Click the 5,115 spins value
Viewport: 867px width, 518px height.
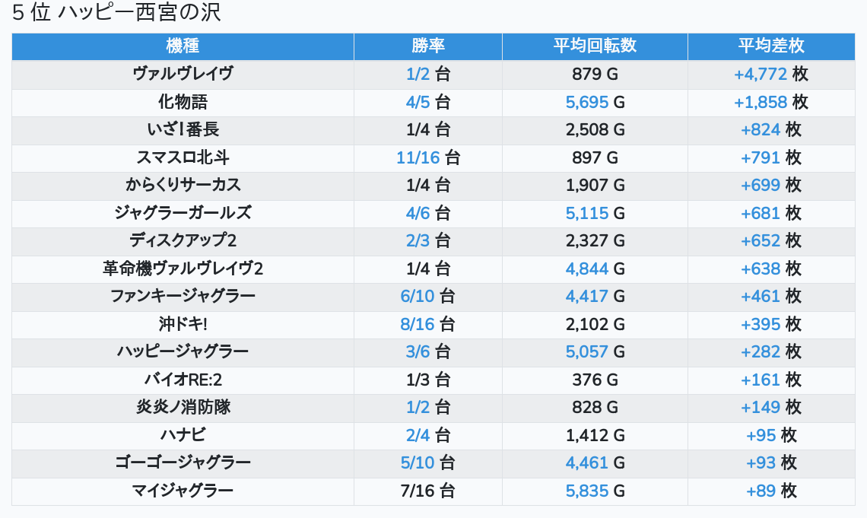coord(587,213)
